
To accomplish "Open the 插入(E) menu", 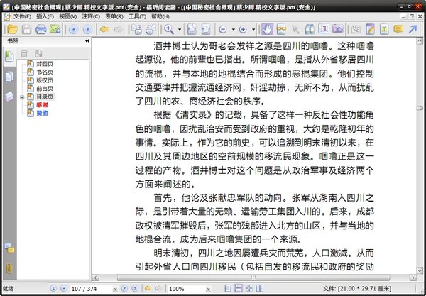I will point(45,17).
